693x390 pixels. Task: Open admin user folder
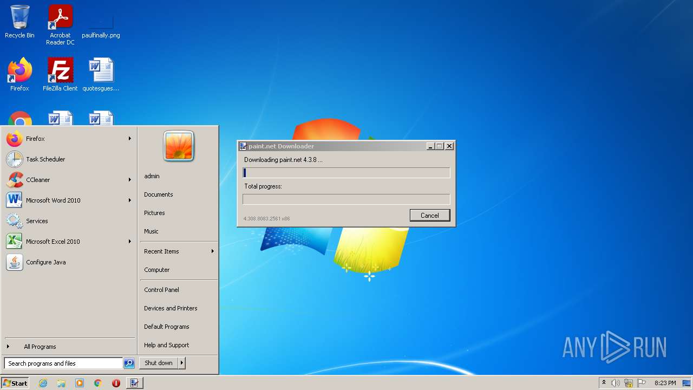[x=179, y=176]
